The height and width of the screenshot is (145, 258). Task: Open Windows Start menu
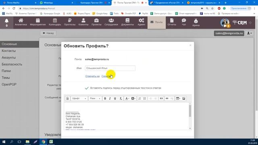tap(4, 142)
